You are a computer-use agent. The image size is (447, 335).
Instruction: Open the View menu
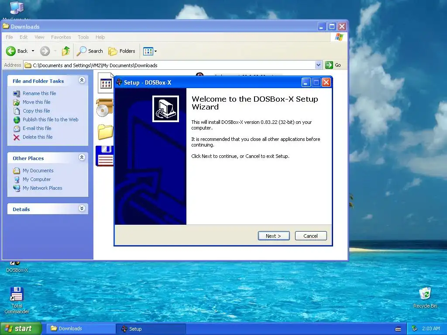pyautogui.click(x=39, y=37)
